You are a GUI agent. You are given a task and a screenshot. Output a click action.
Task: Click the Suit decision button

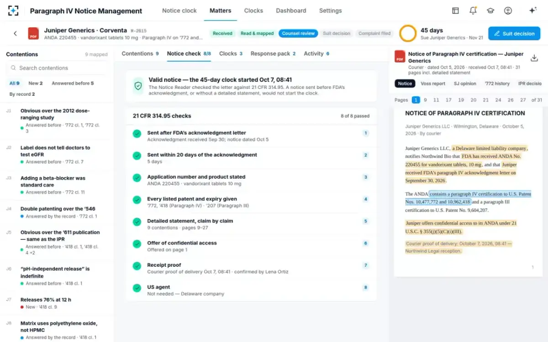514,33
